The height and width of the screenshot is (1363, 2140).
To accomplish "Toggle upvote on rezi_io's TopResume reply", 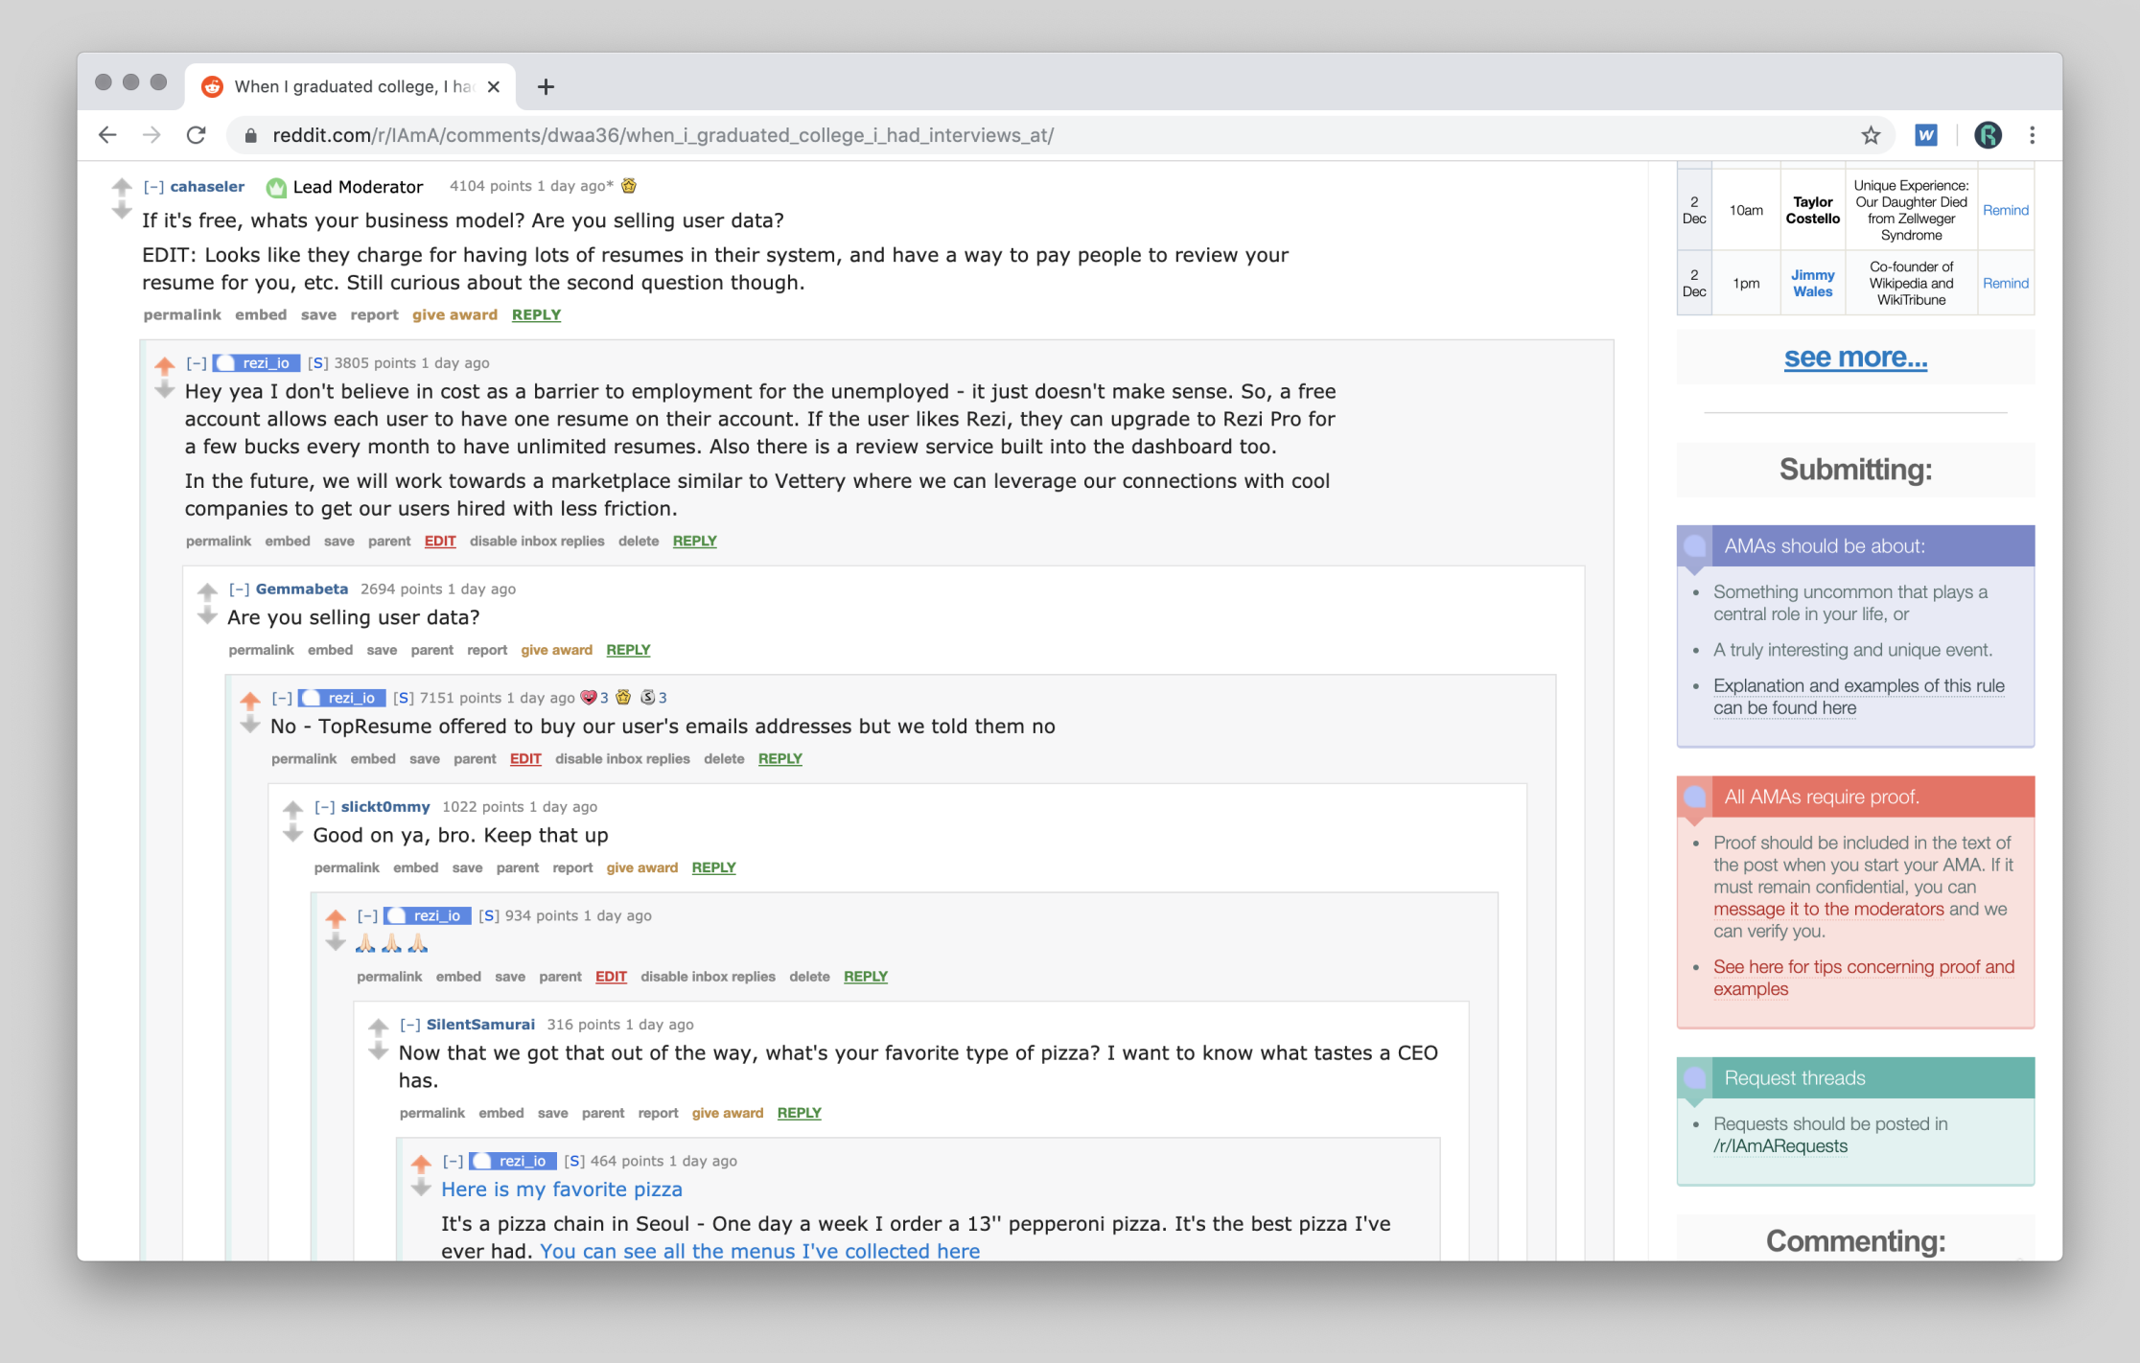I will click(250, 699).
